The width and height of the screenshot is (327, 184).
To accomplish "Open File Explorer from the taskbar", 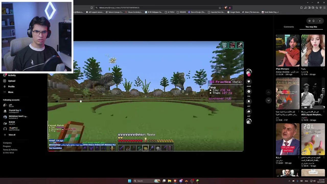I will click(169, 181).
